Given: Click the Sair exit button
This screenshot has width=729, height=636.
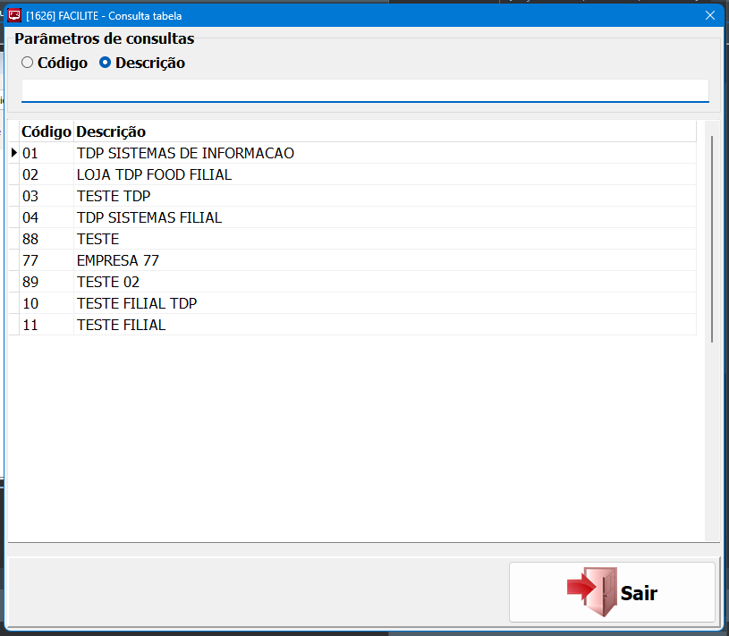Looking at the screenshot, I should pyautogui.click(x=612, y=592).
